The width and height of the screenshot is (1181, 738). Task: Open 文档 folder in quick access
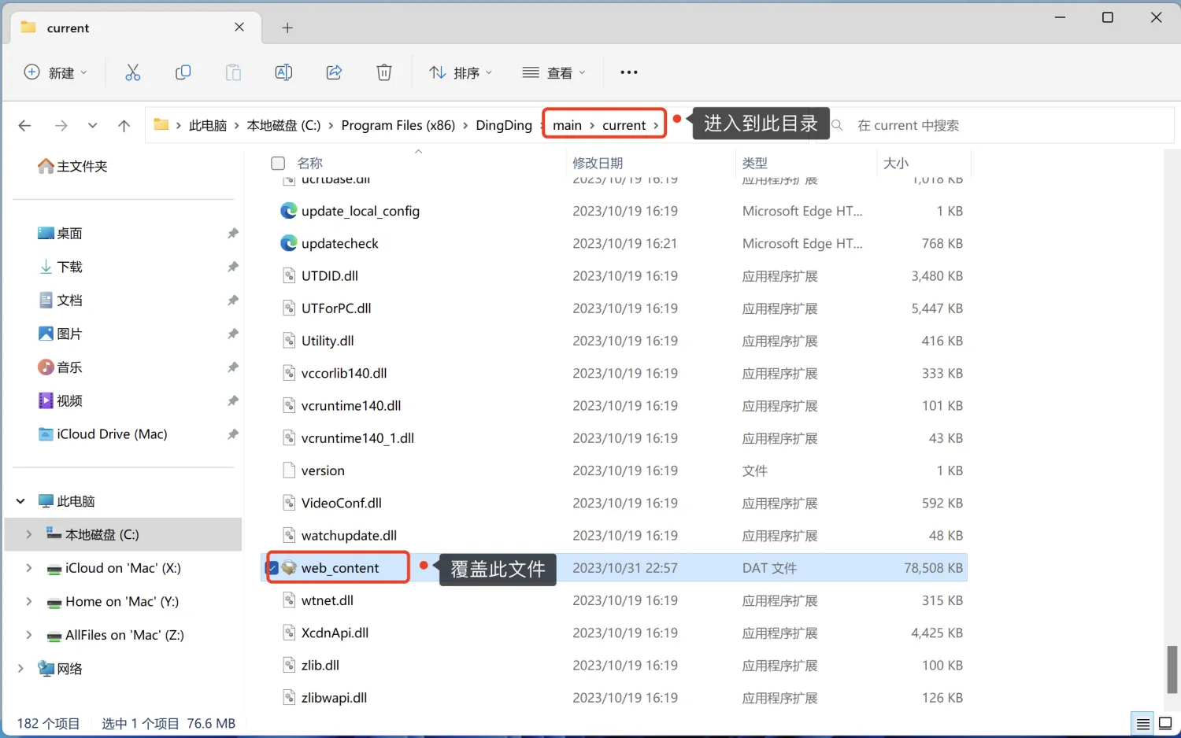tap(60, 300)
